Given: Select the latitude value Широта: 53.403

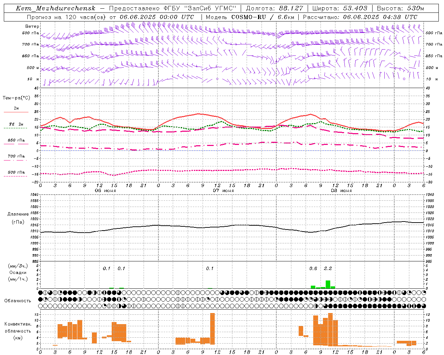Looking at the screenshot, I should (340, 8).
